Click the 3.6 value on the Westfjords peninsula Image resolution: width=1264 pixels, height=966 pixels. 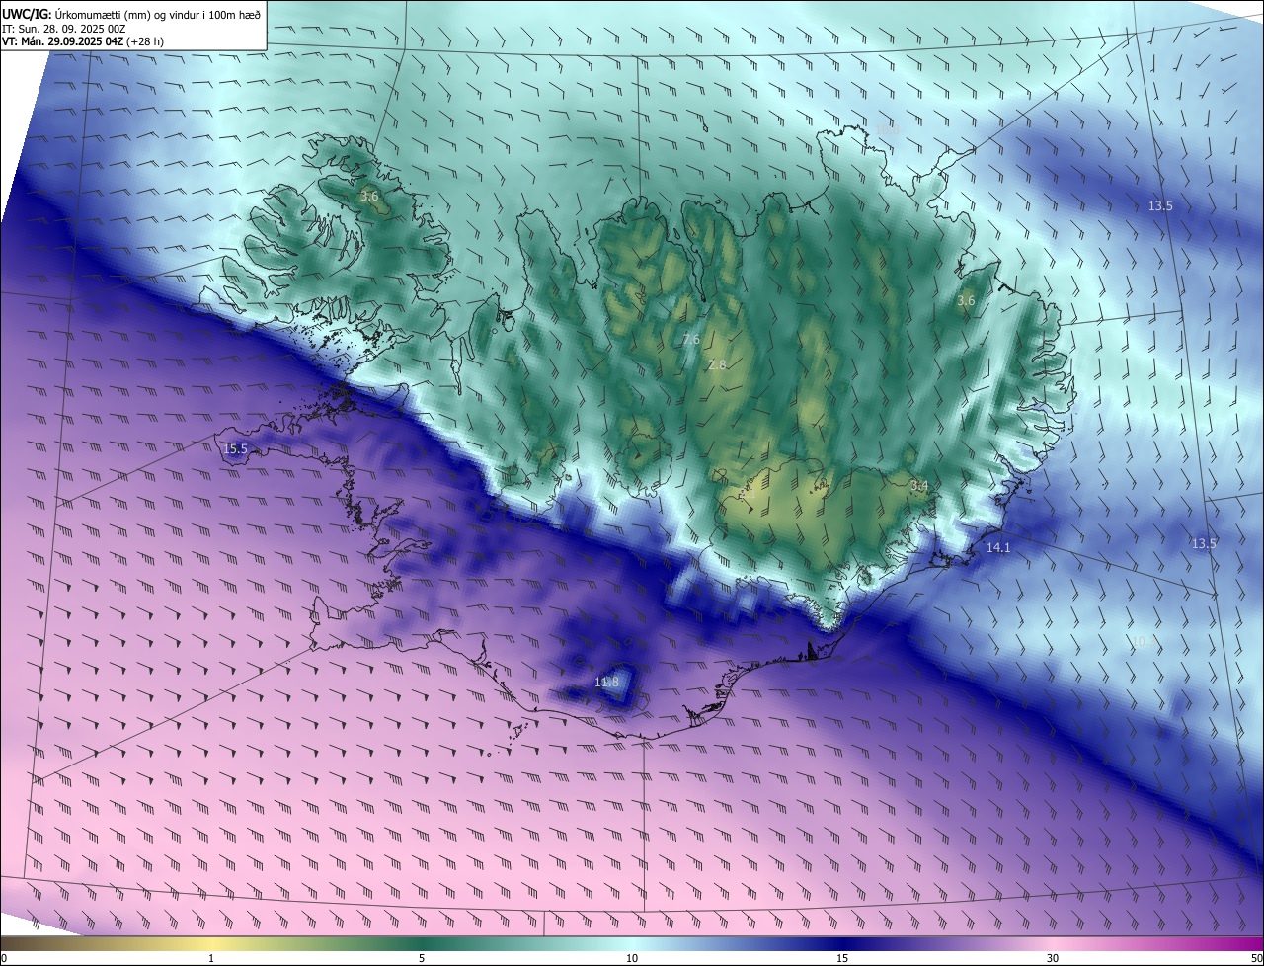[x=369, y=197]
